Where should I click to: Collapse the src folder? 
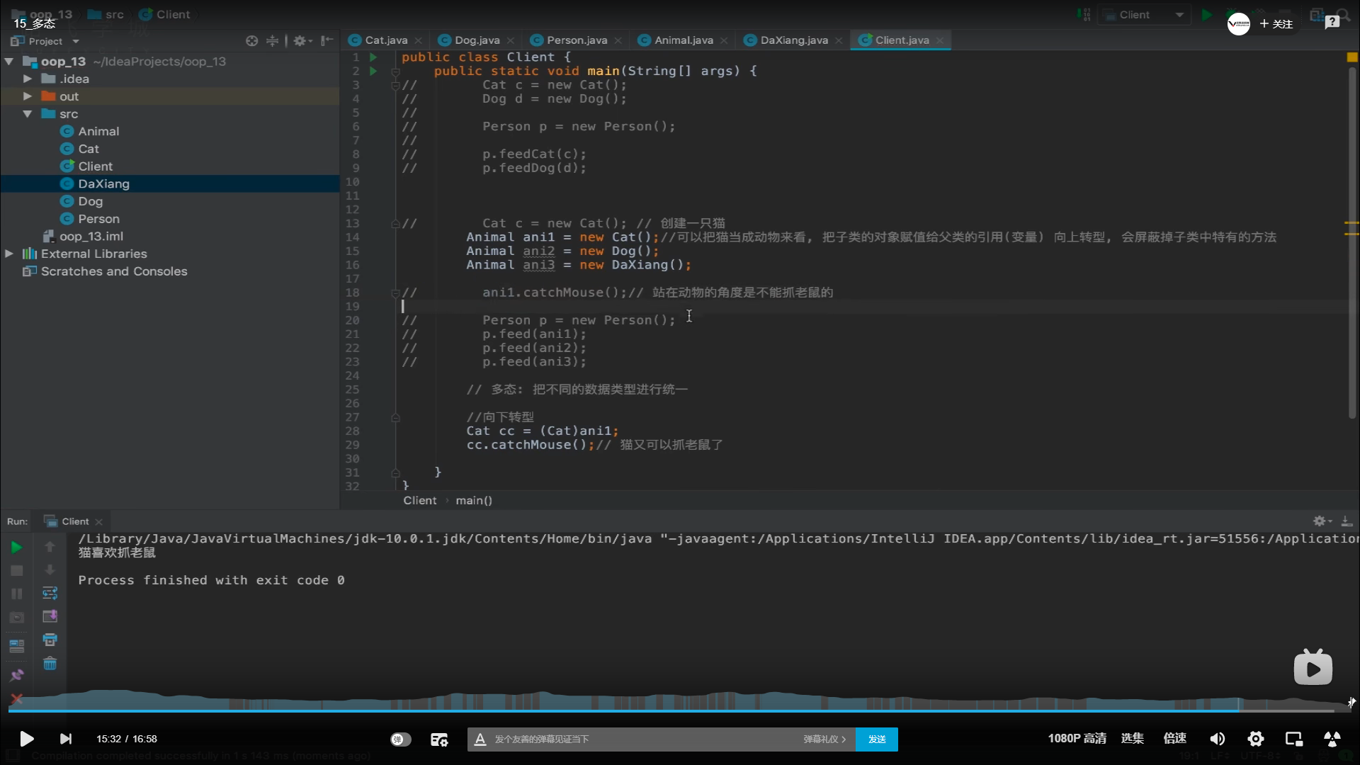pos(27,114)
